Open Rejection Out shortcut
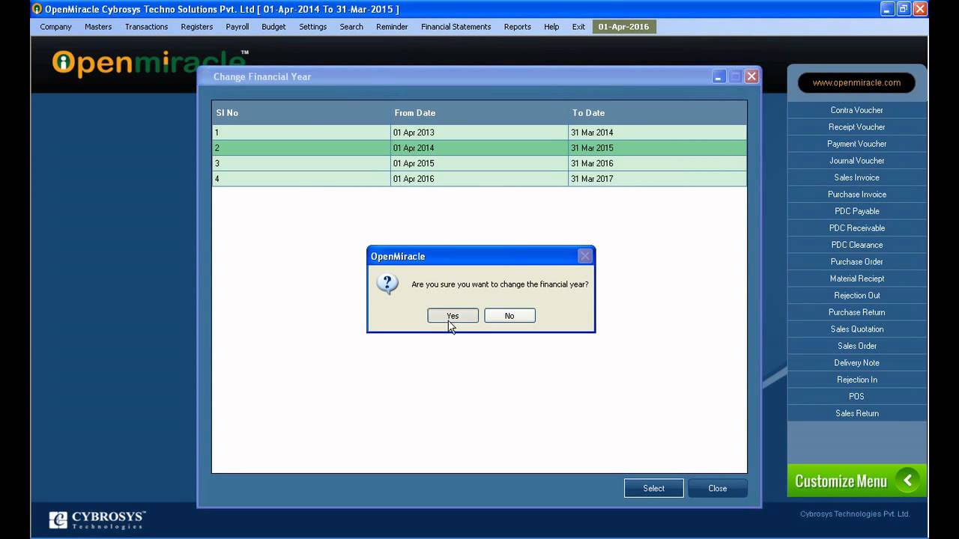Viewport: 959px width, 539px height. pyautogui.click(x=856, y=296)
